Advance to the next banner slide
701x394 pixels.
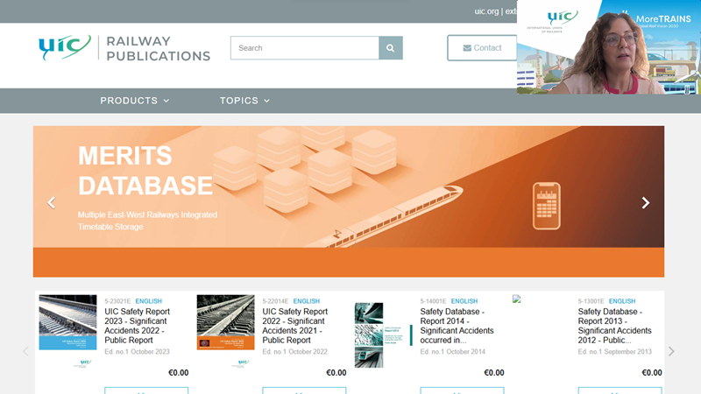click(x=646, y=202)
